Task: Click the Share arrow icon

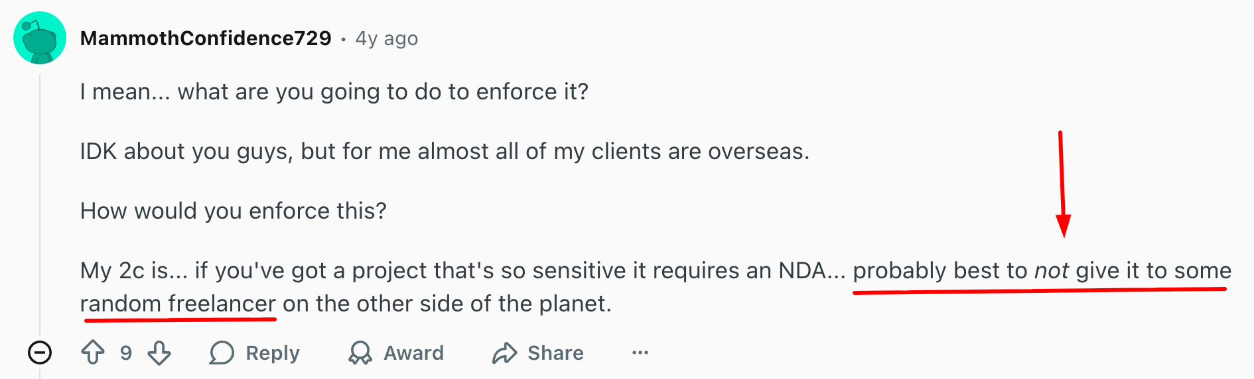Action: click(x=504, y=352)
